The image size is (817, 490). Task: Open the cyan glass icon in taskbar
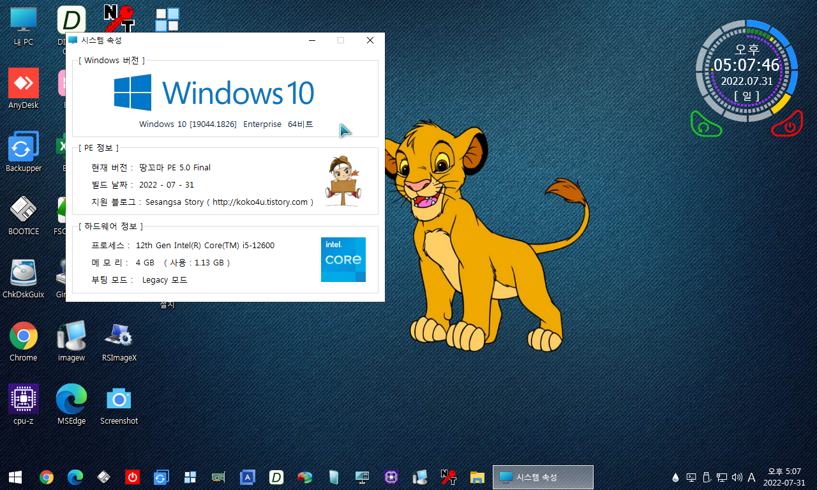[334, 477]
